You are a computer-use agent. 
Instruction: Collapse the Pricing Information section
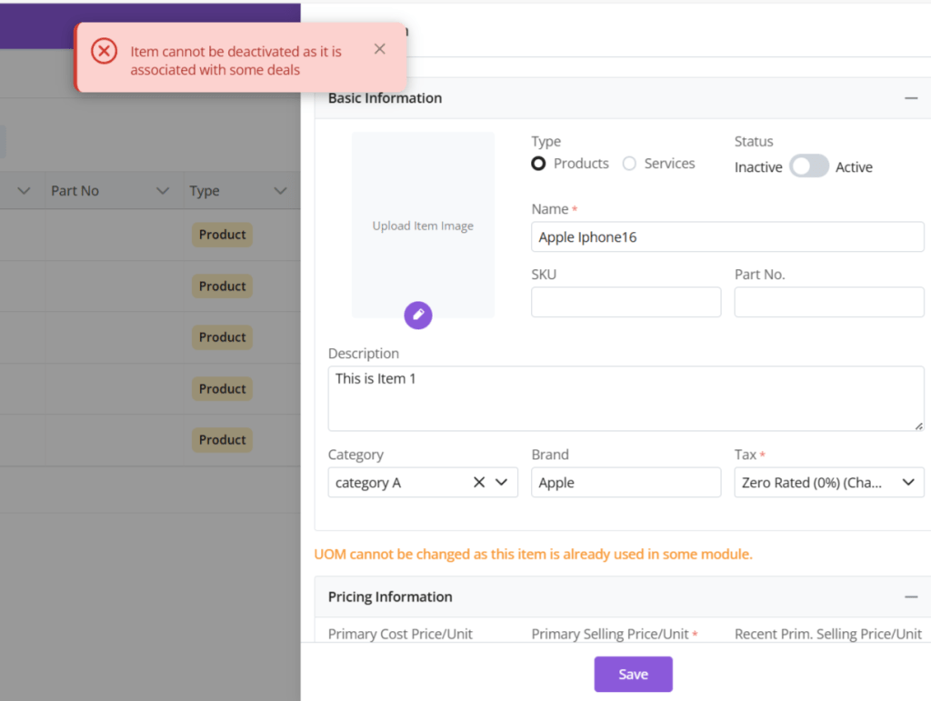coord(911,597)
